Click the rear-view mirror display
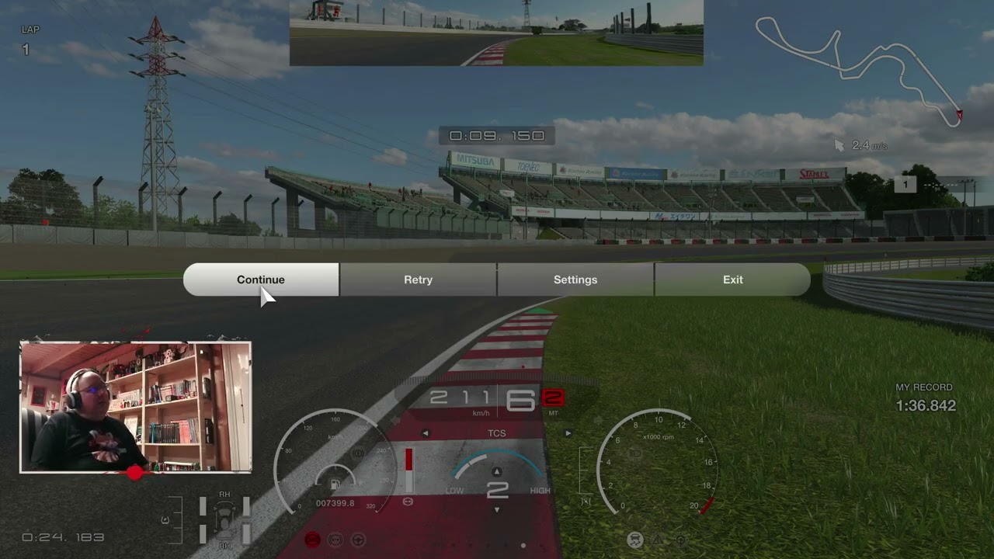Viewport: 994px width, 559px height. pyautogui.click(x=496, y=33)
